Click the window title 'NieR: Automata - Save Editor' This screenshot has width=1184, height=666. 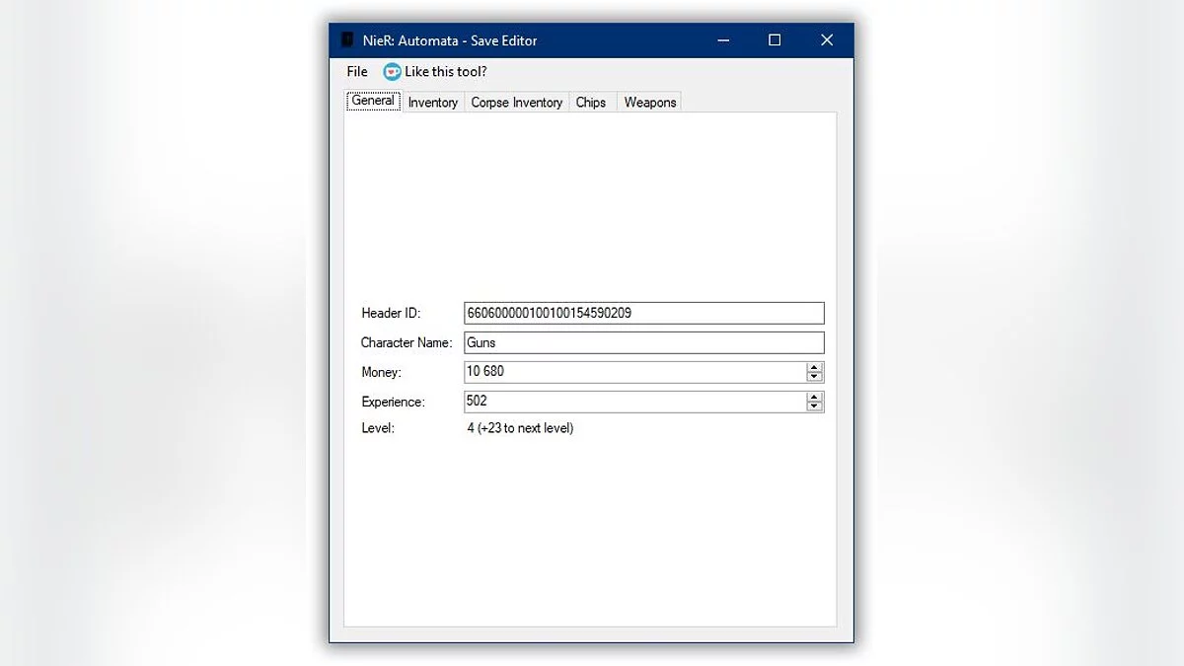point(449,40)
